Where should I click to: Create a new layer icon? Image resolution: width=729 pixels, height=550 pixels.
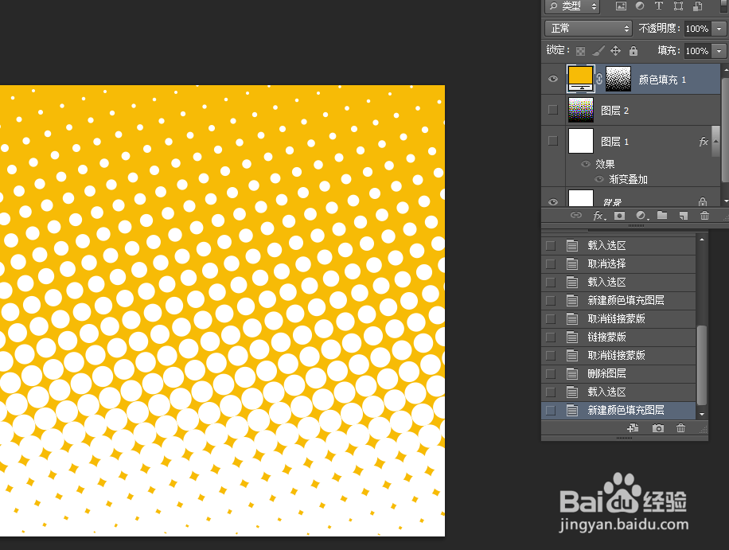(x=683, y=215)
